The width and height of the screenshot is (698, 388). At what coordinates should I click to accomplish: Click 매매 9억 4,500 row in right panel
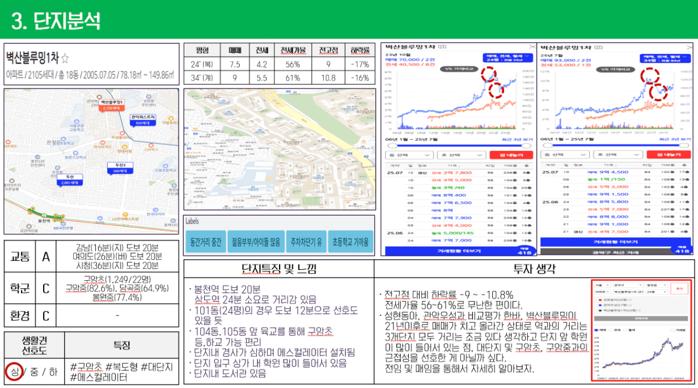click(616, 172)
